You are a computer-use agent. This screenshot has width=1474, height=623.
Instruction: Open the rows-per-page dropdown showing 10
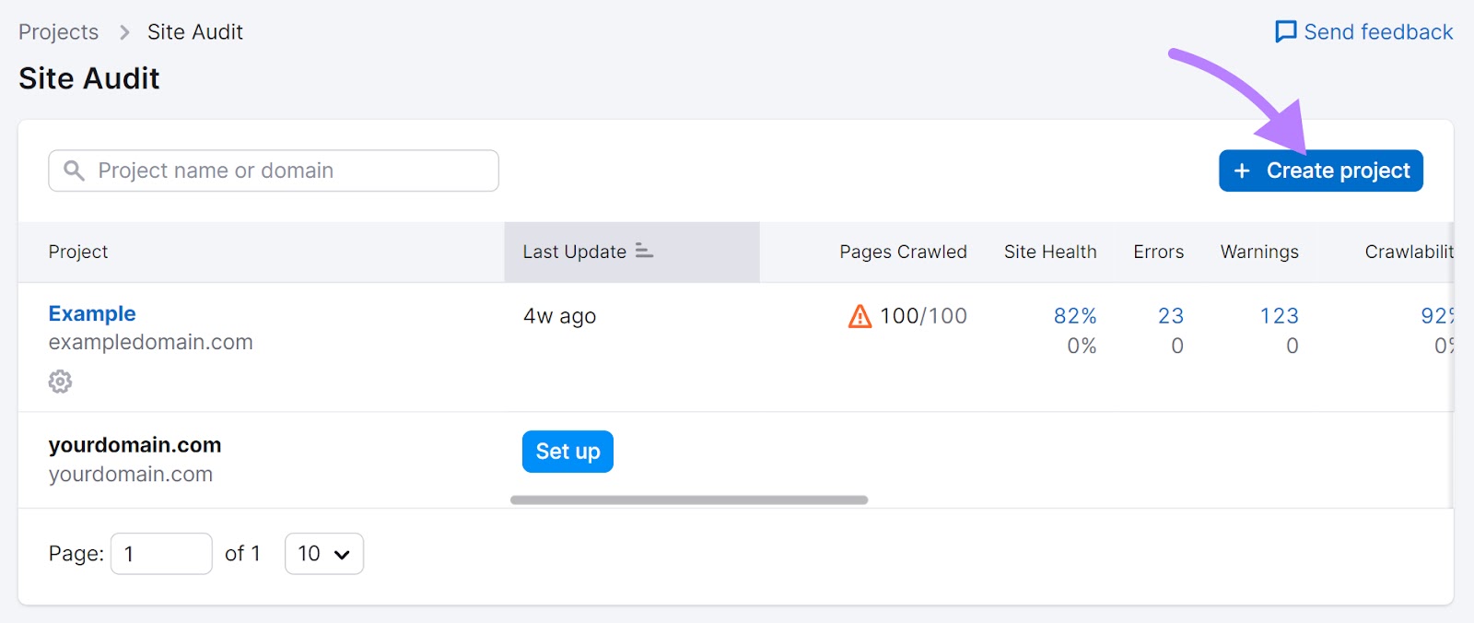tap(324, 553)
